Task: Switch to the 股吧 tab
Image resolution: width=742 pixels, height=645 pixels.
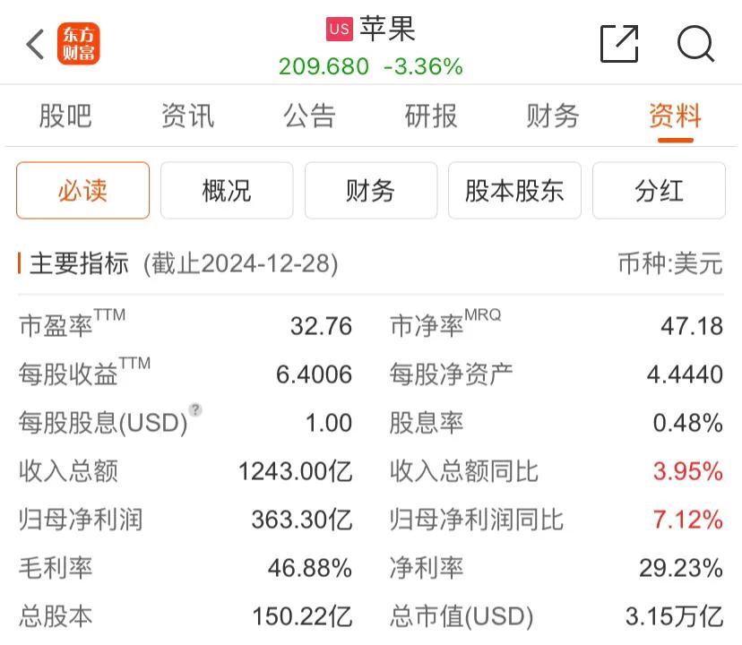Action: [x=65, y=116]
